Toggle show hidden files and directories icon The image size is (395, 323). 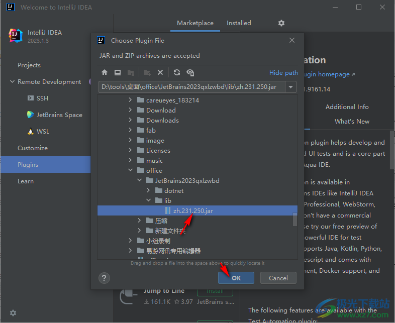coord(190,73)
